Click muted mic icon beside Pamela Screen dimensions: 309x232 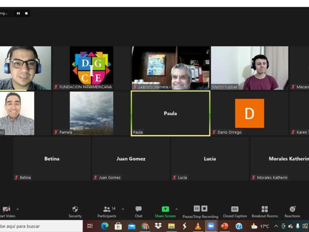coord(56,132)
